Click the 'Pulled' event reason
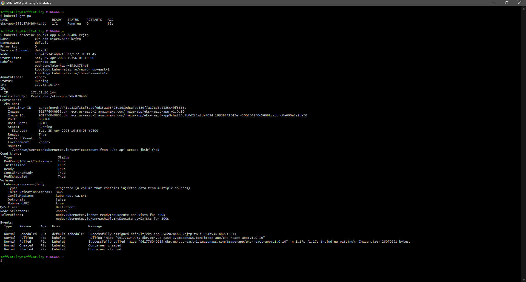The height and width of the screenshot is (282, 526). (x=25, y=242)
